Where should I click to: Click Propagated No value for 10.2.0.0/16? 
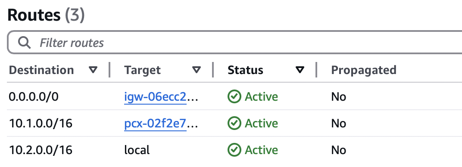point(339,150)
